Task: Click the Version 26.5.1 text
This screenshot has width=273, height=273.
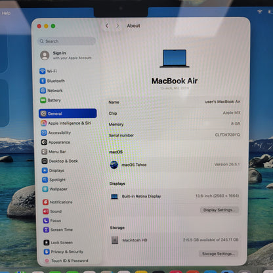Action: click(x=227, y=164)
